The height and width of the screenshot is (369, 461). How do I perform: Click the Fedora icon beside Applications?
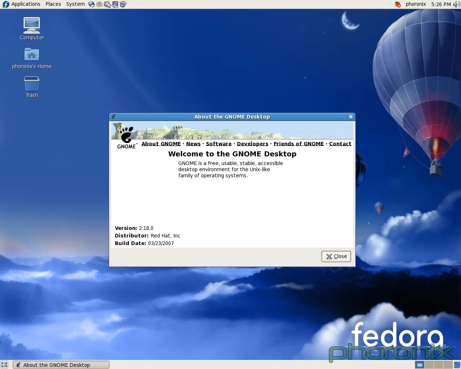6,4
